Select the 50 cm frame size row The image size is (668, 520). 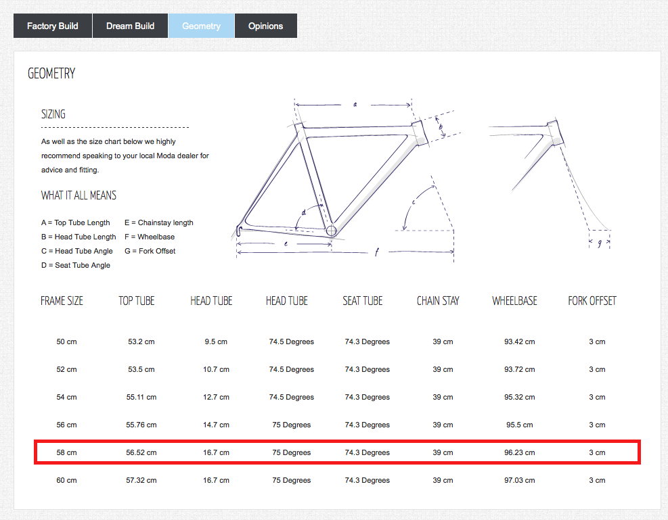point(66,341)
